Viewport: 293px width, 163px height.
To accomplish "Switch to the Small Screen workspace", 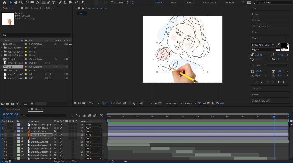I will pyautogui.click(x=209, y=3).
